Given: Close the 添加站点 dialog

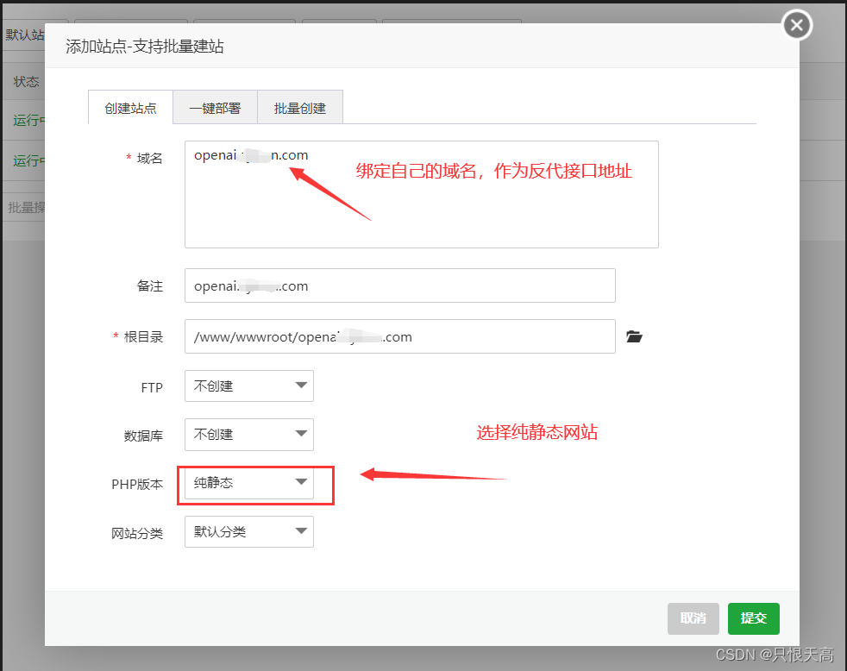Looking at the screenshot, I should (796, 25).
